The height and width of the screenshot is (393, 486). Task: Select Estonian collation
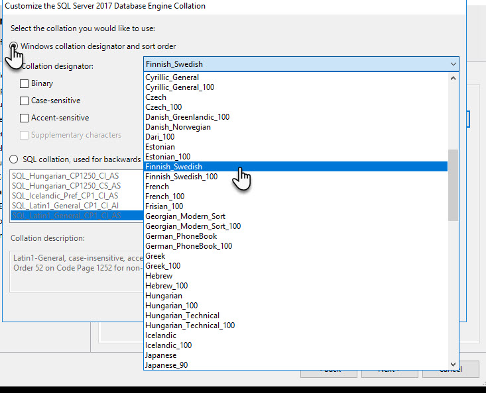point(296,147)
